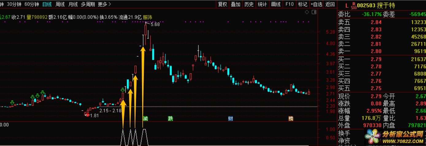This screenshot has width=426, height=146.
Task: Select the 卖五 2.84 ask row
Action: [382, 22]
